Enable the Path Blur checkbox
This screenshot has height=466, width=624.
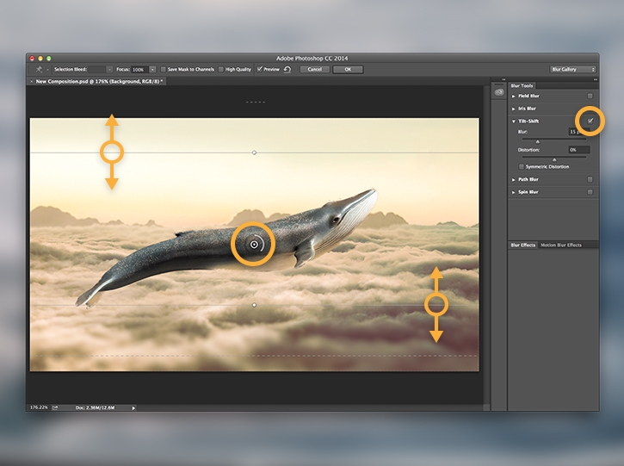click(590, 180)
